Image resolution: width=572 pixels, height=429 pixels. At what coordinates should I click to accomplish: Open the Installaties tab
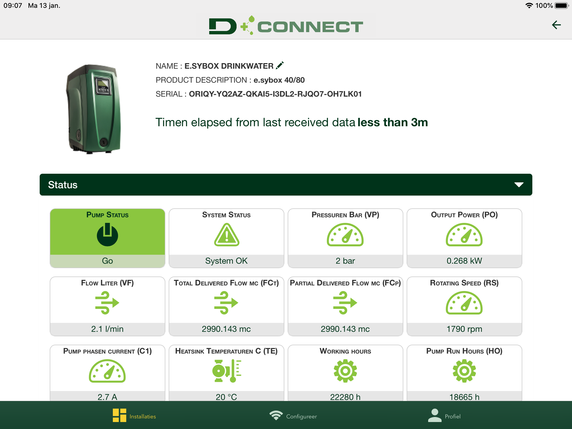click(x=134, y=416)
